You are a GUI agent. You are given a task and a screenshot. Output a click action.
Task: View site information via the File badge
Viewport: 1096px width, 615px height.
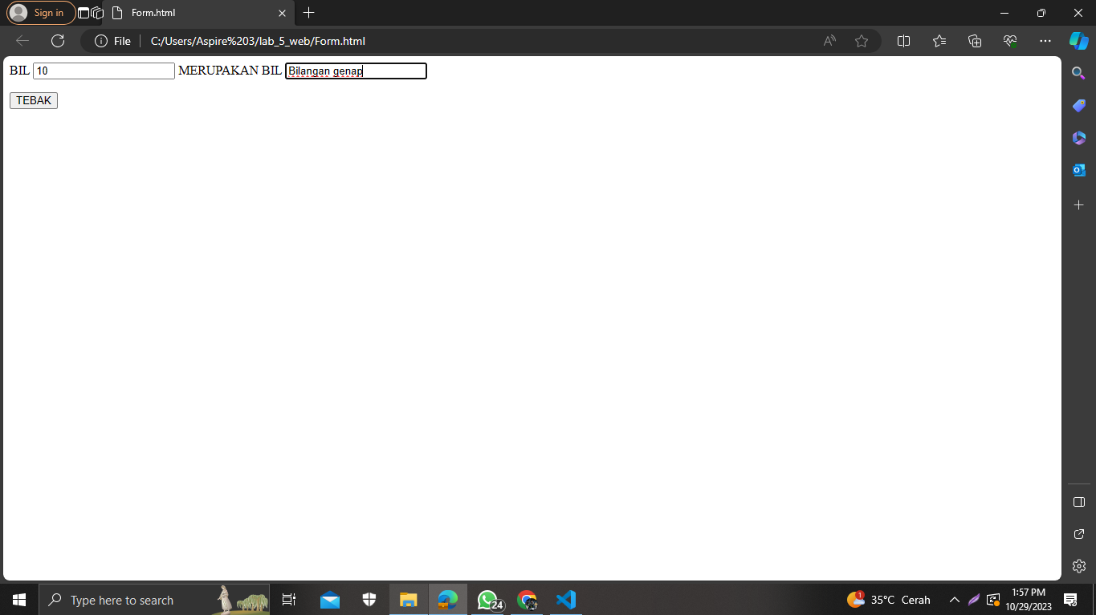(x=111, y=41)
